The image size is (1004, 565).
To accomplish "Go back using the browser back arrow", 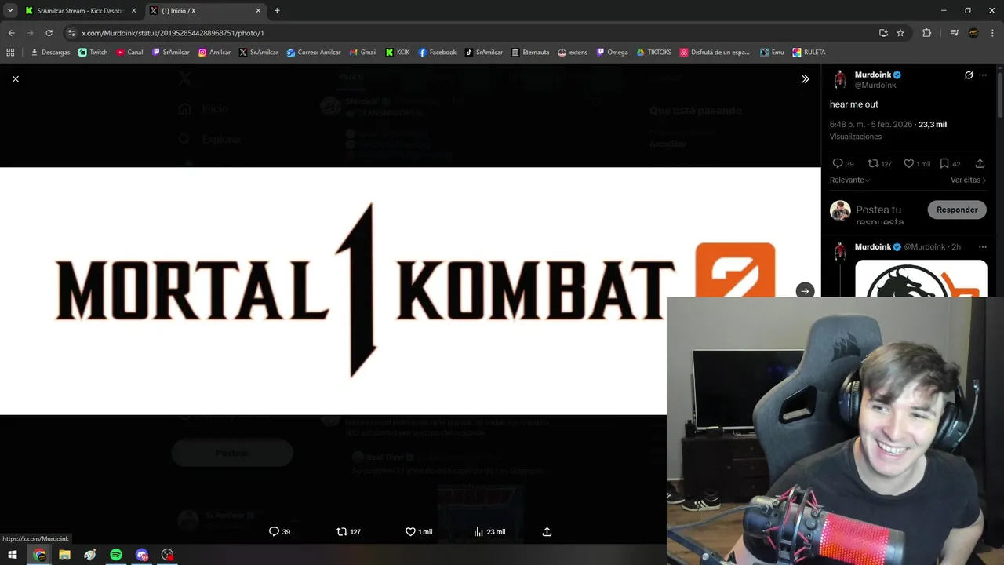I will (11, 33).
